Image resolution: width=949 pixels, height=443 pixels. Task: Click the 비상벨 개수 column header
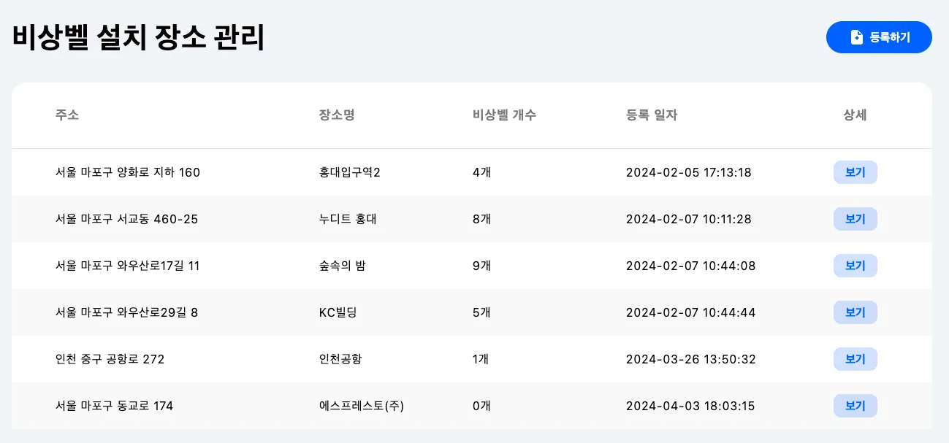pyautogui.click(x=504, y=115)
